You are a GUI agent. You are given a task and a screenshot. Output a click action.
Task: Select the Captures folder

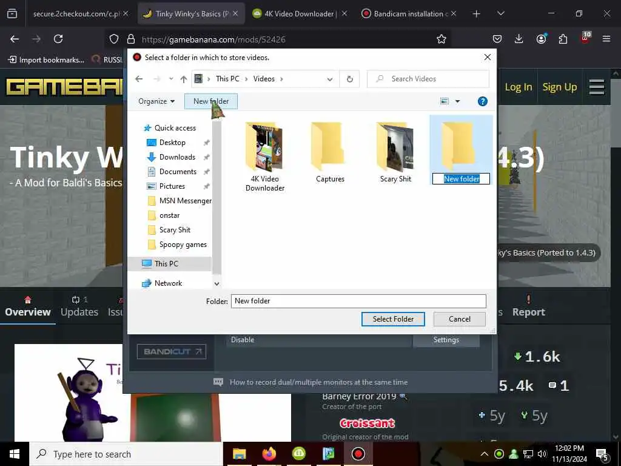tap(331, 152)
